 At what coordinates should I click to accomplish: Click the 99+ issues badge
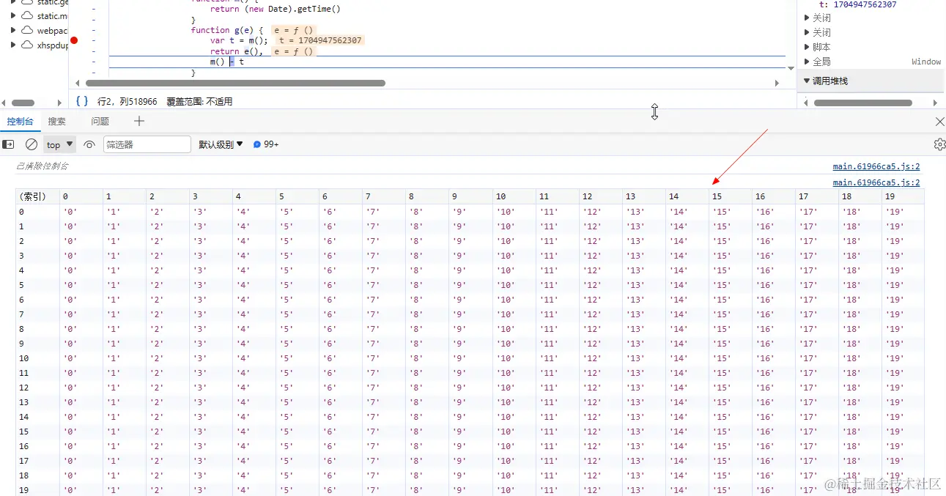(x=266, y=144)
